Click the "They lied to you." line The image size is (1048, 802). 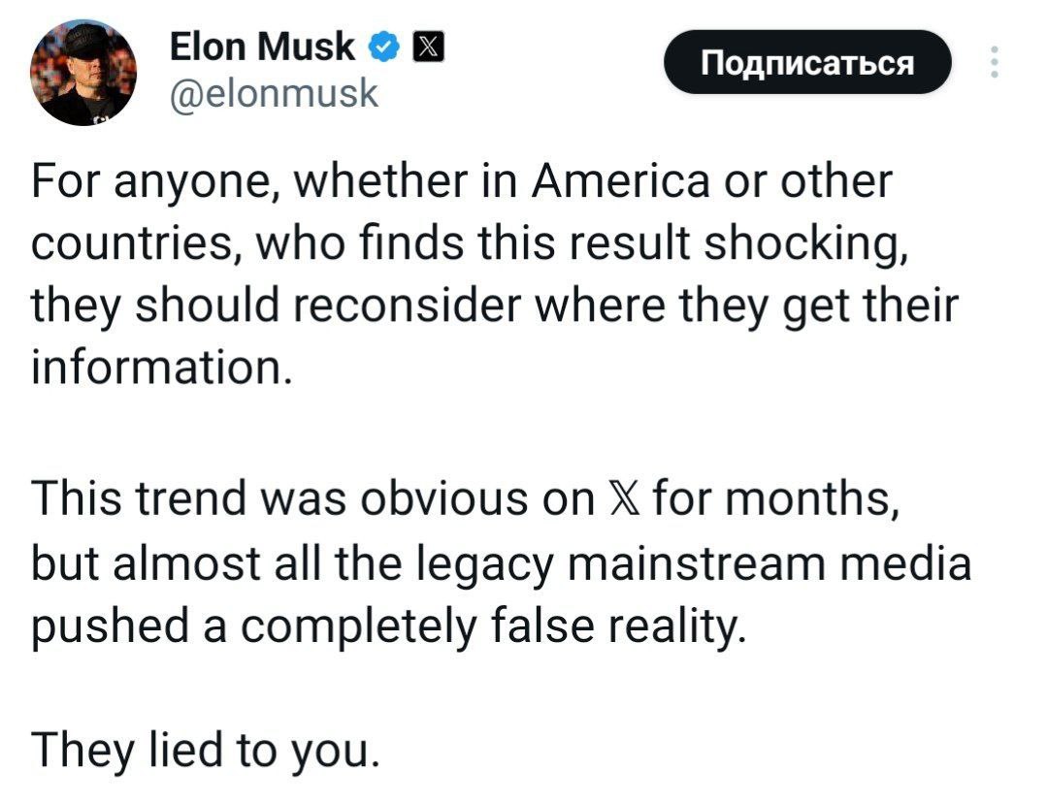[205, 750]
